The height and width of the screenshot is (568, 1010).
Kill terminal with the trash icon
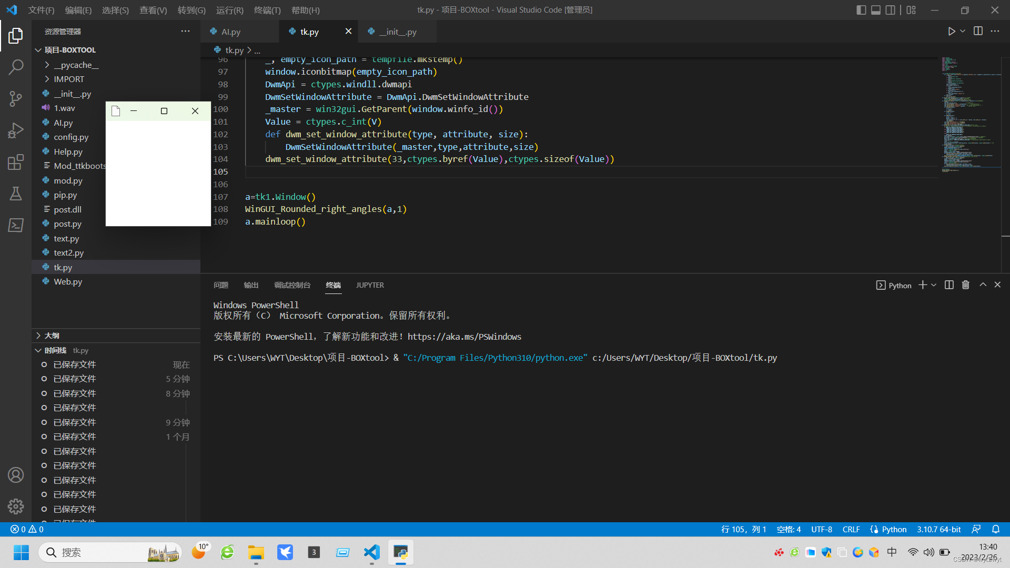coord(965,285)
